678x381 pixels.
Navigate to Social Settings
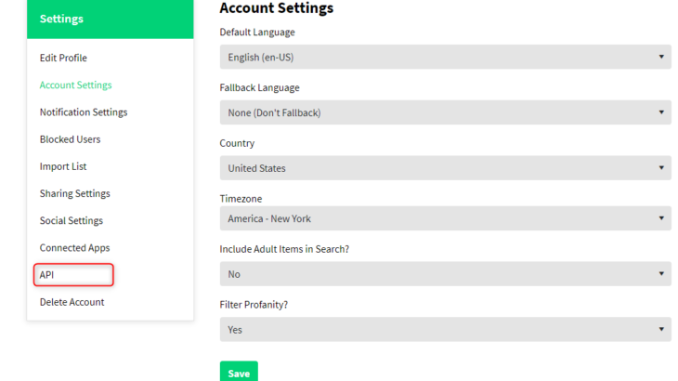pyautogui.click(x=71, y=220)
